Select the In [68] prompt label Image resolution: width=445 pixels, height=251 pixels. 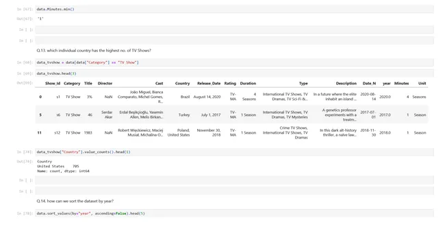(x=25, y=62)
